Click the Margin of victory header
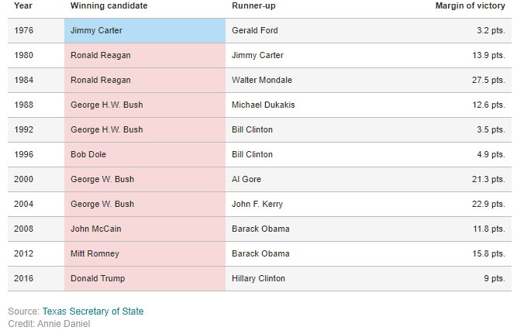Viewport: 524px width, 334px height. click(x=471, y=5)
